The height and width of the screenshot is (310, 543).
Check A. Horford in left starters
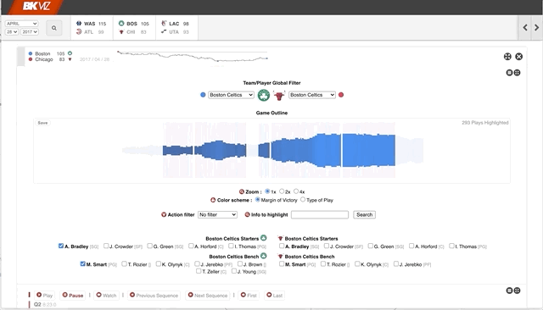[191, 246]
